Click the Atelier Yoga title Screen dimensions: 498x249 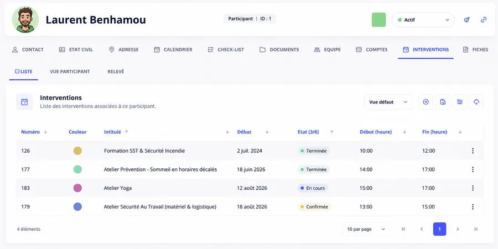point(117,188)
